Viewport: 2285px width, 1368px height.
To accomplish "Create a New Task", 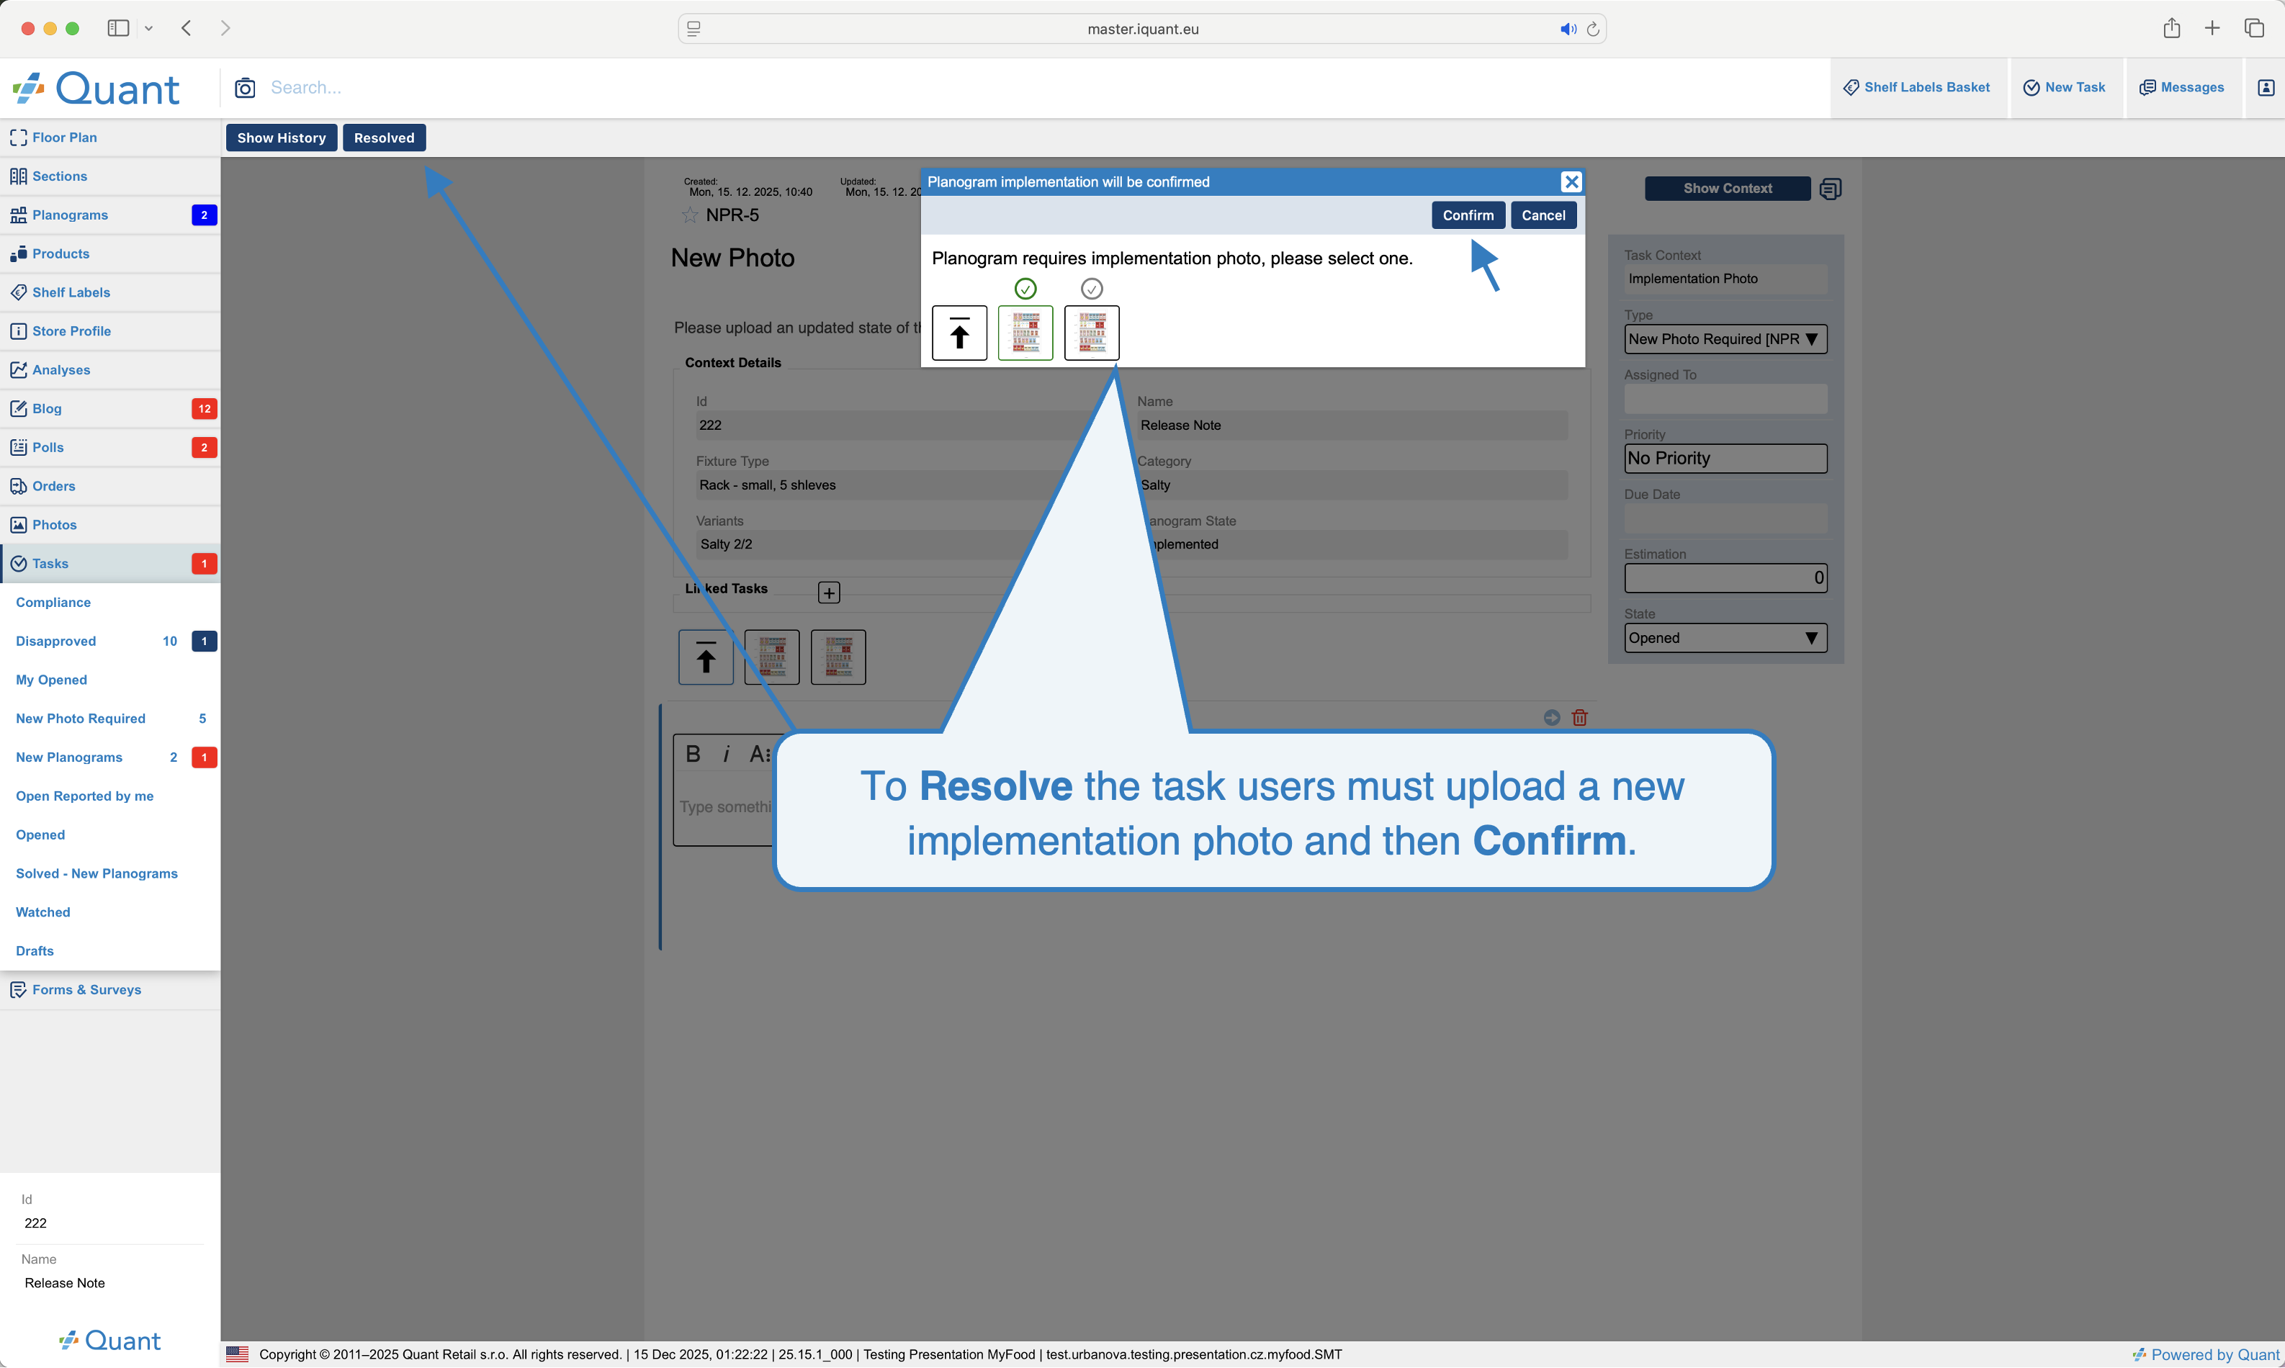I will [x=2065, y=88].
